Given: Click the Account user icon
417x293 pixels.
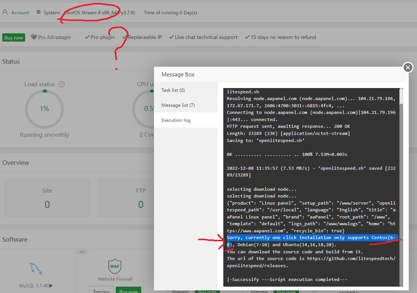Looking at the screenshot, I should (5, 12).
